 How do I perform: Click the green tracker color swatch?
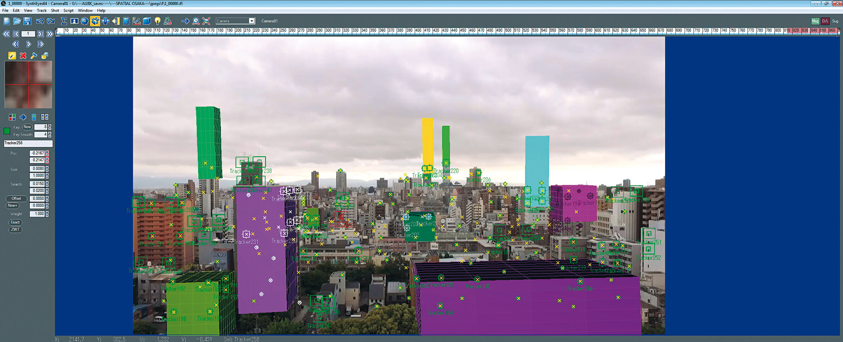[7, 131]
